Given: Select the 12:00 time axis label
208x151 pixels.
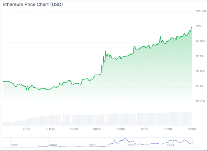Looking at the screenshot, I should pos(145,129).
